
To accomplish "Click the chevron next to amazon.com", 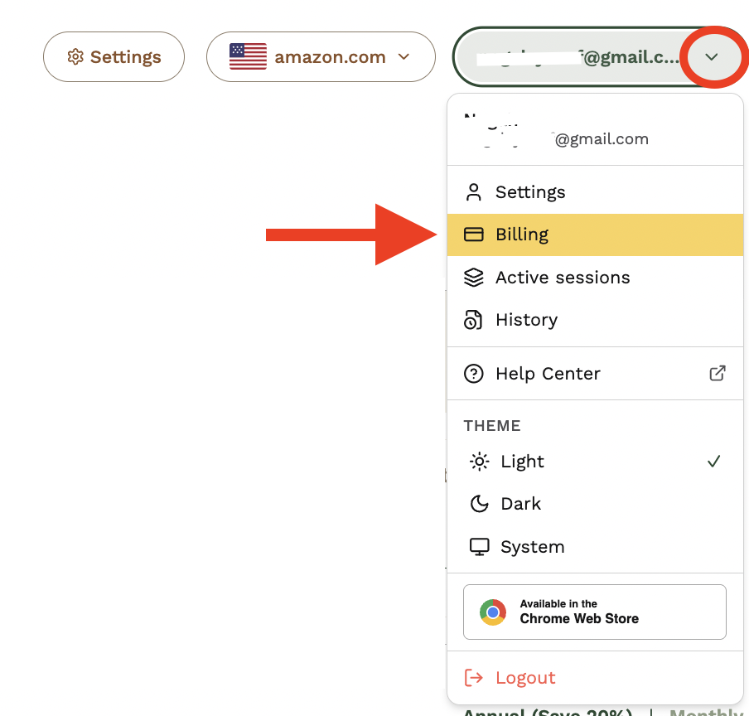I will pos(404,57).
